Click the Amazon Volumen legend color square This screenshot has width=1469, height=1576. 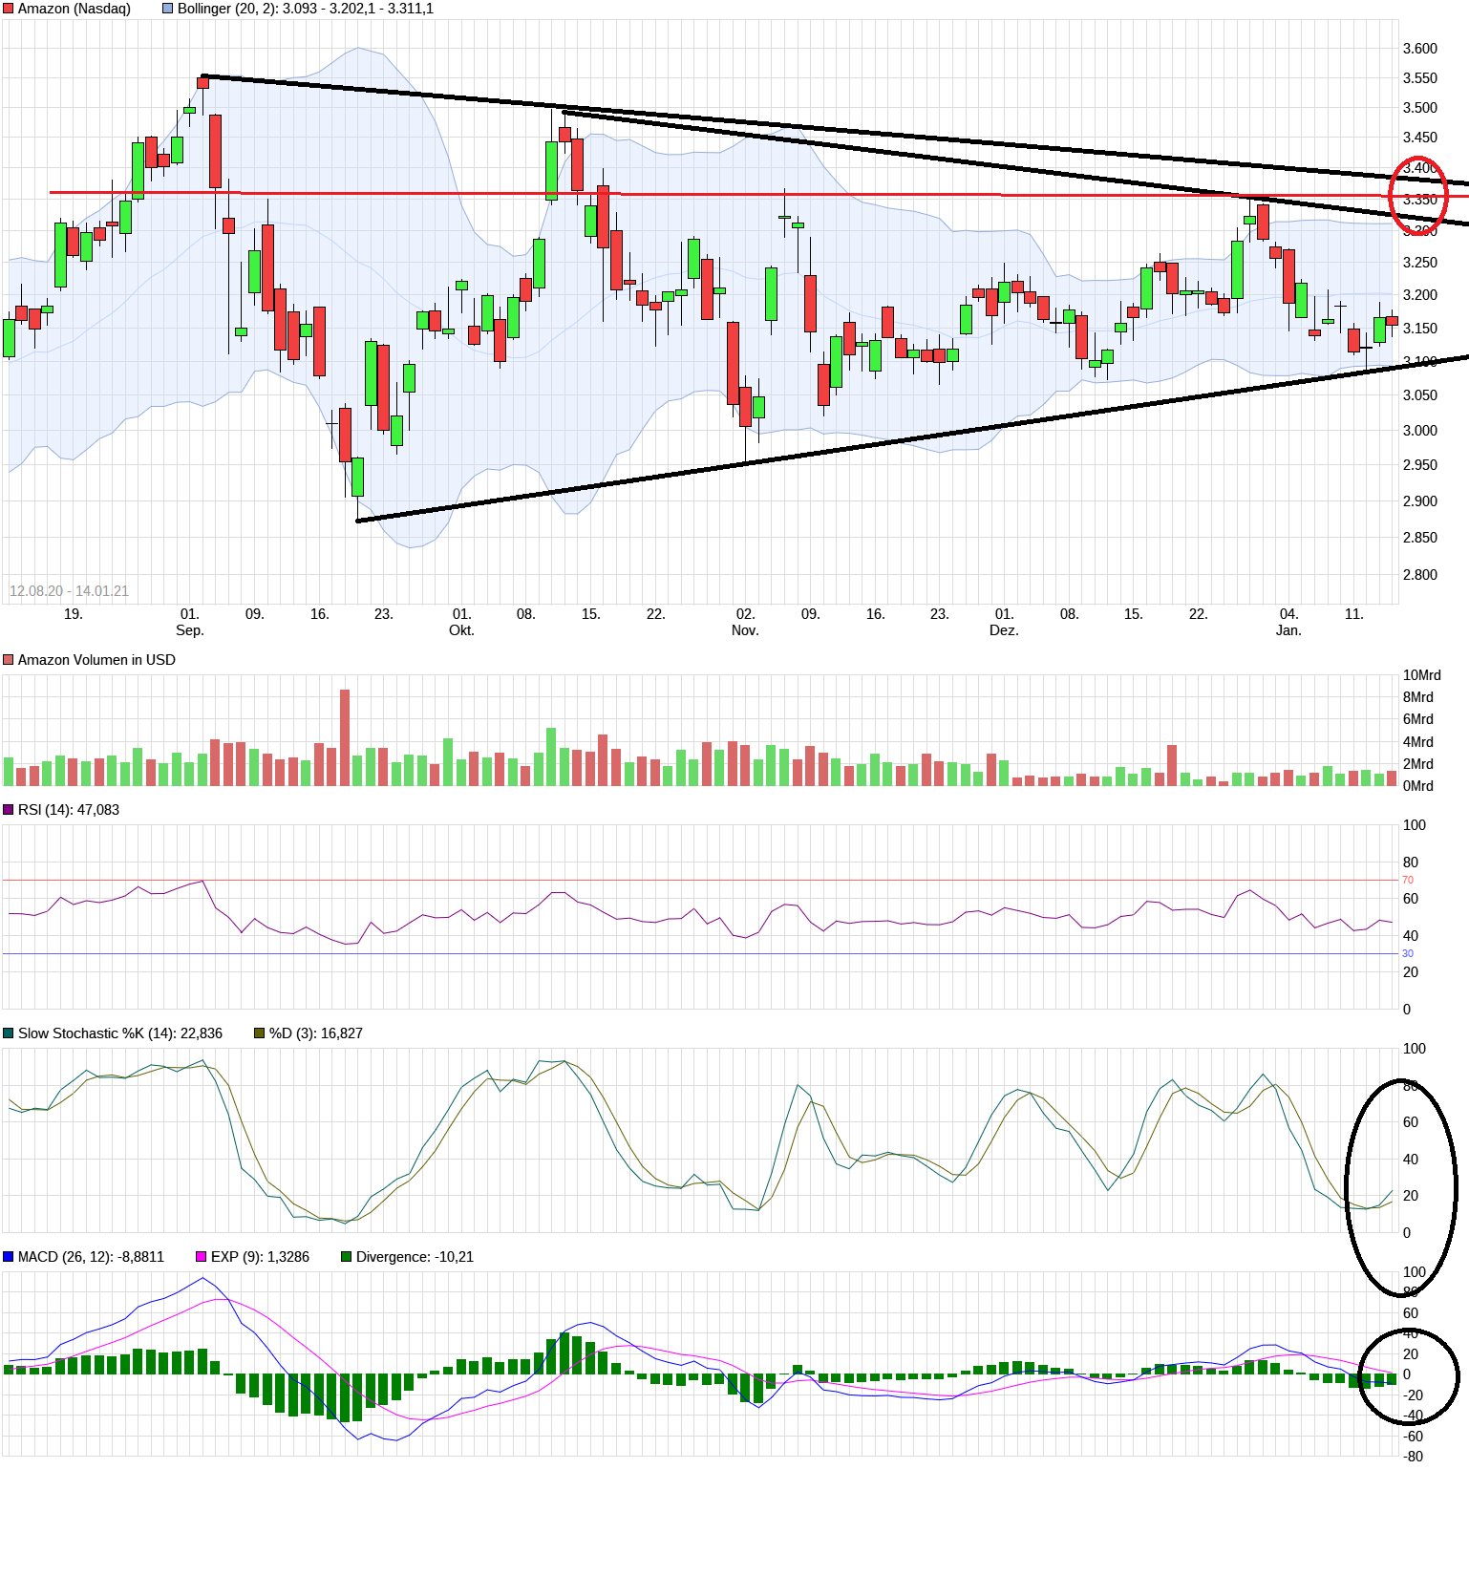coord(9,660)
